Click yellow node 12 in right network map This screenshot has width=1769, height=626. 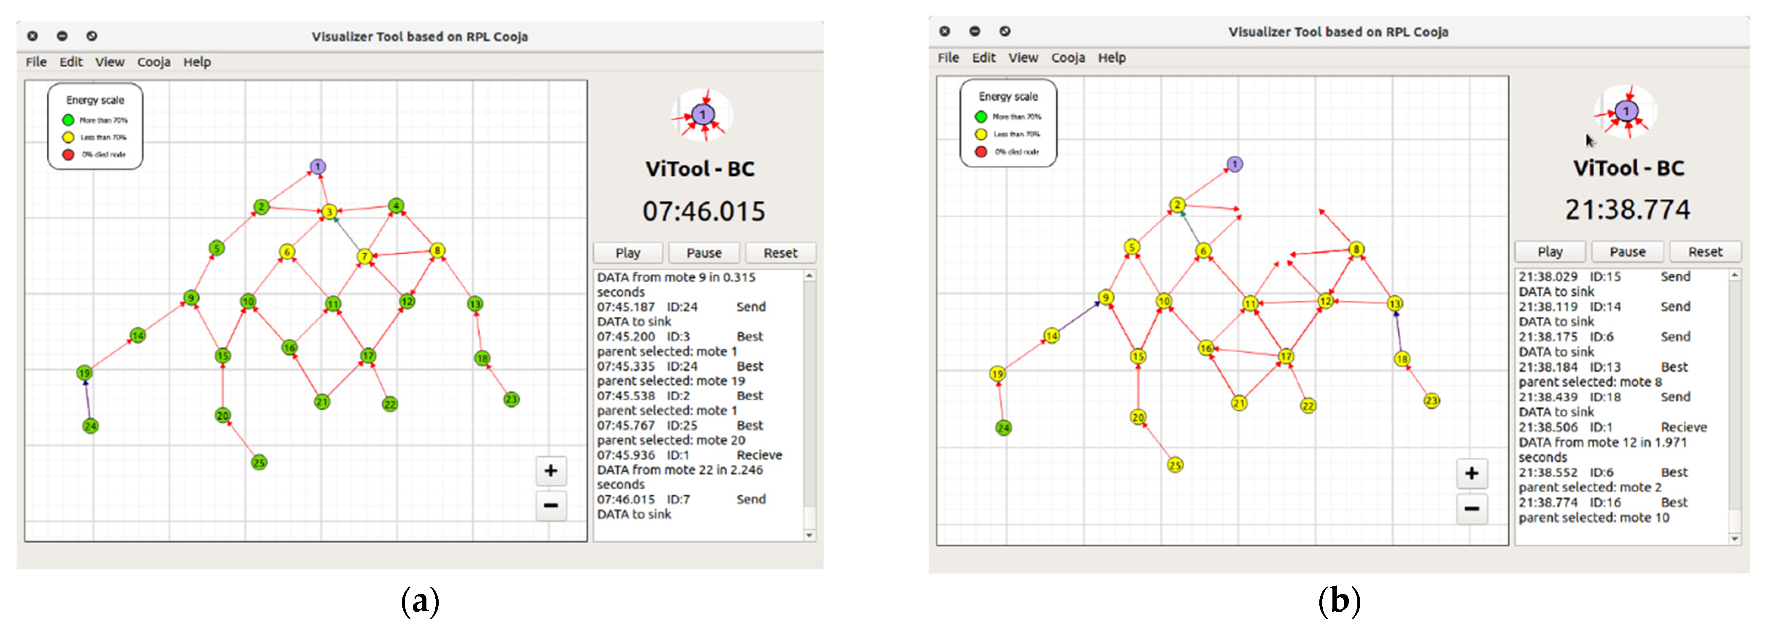point(1325,301)
